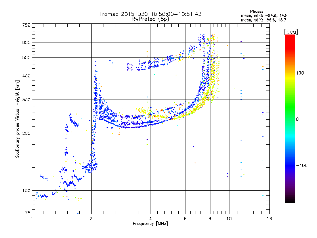Click the 'mean, sd,X: 88.6, 18.7' line

(264, 20)
